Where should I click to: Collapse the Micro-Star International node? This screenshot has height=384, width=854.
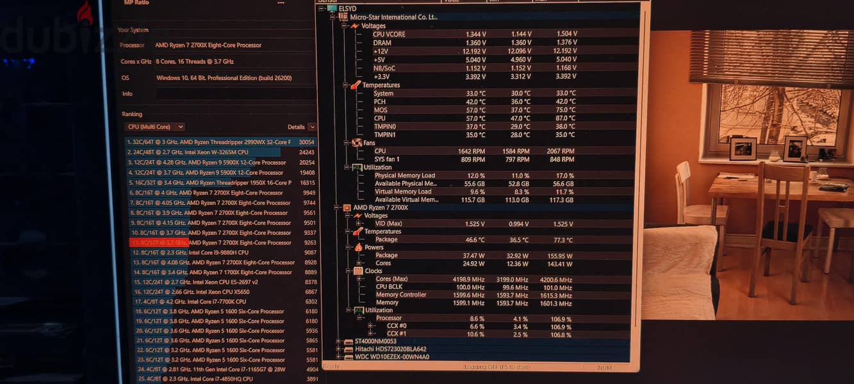click(334, 17)
